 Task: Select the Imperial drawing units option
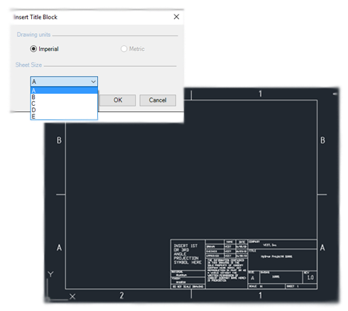tap(44, 49)
